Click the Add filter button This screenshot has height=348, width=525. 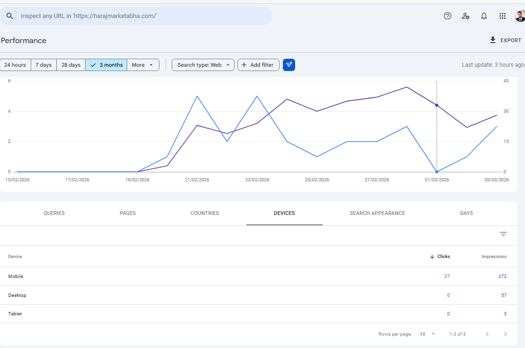(x=258, y=65)
